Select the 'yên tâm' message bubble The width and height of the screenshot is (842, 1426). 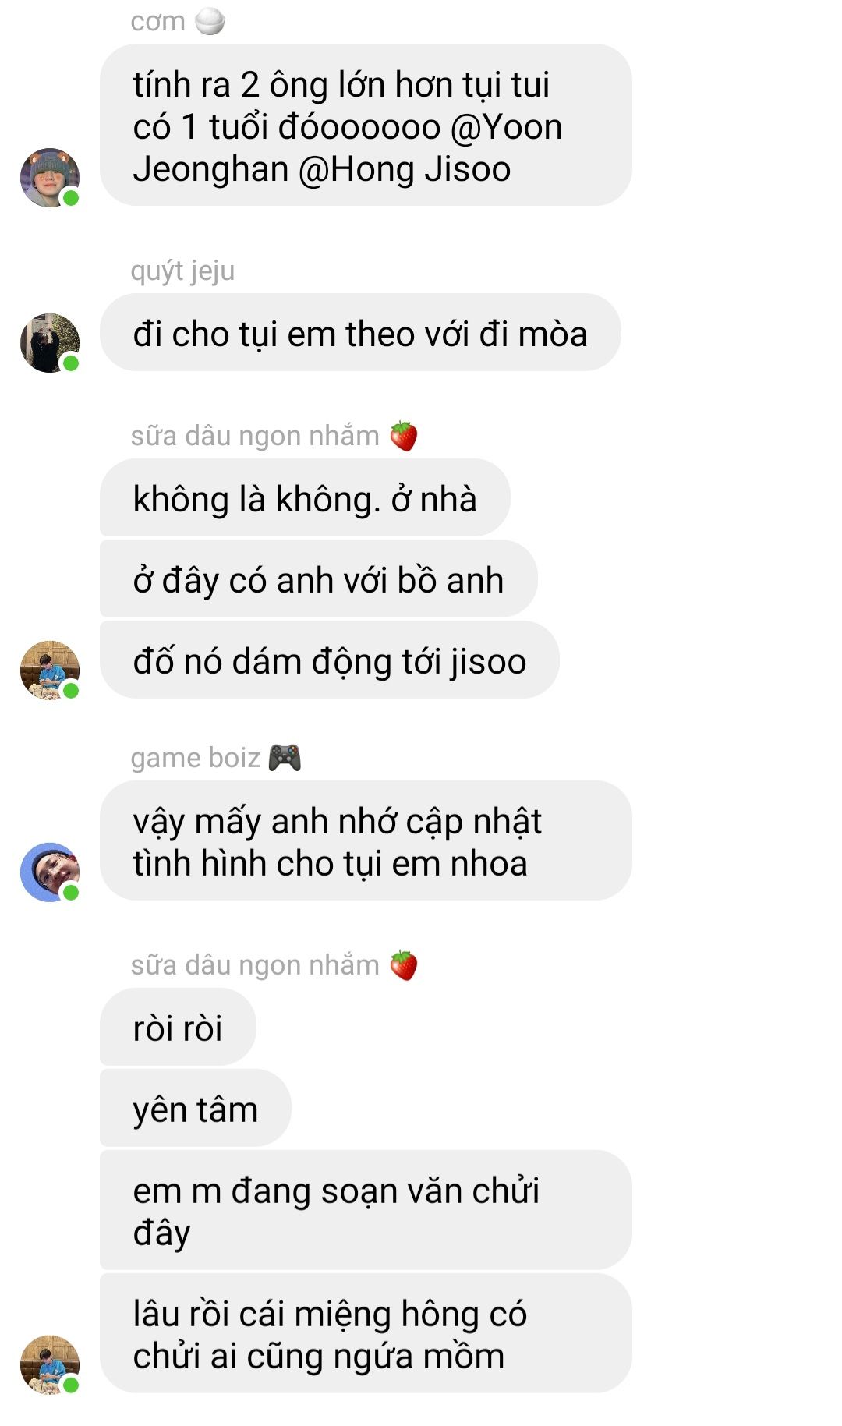coord(195,1109)
